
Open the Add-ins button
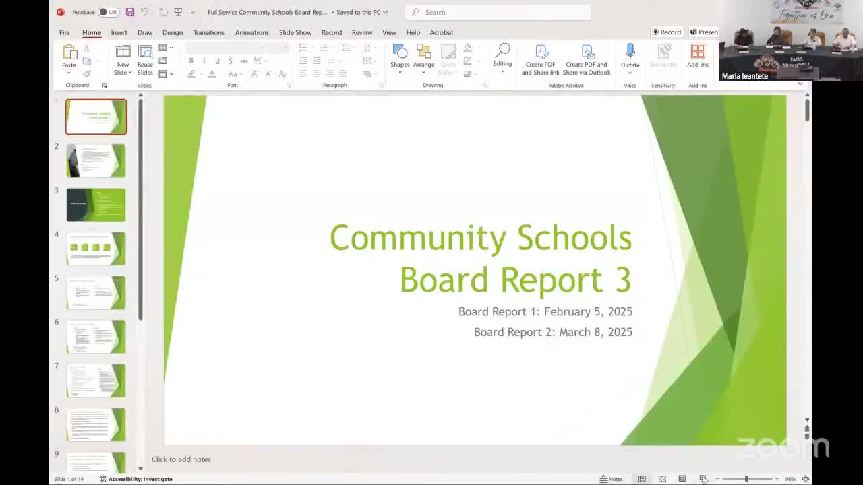[x=697, y=57]
